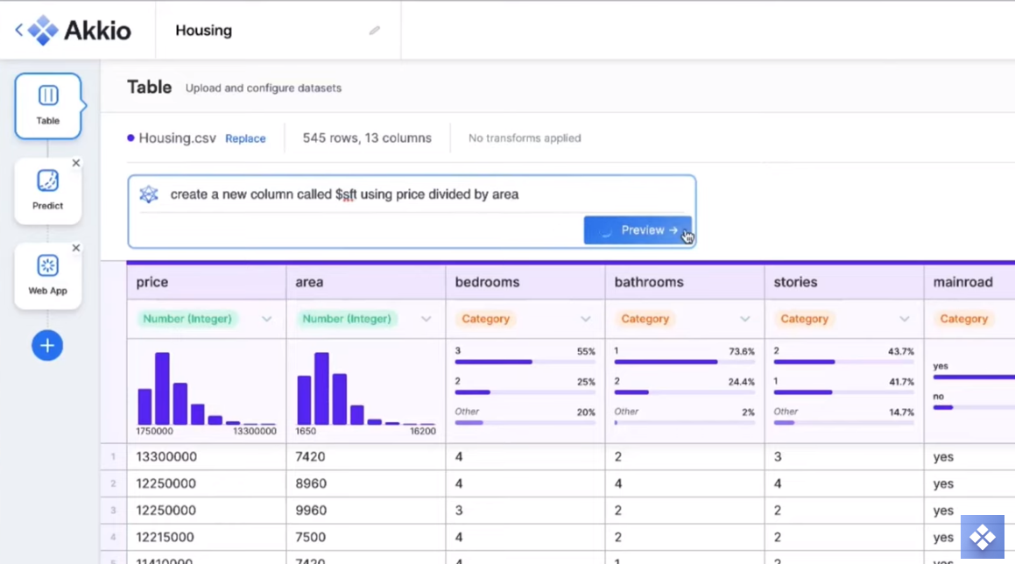Click the Replace link for Housing.csv

[245, 138]
